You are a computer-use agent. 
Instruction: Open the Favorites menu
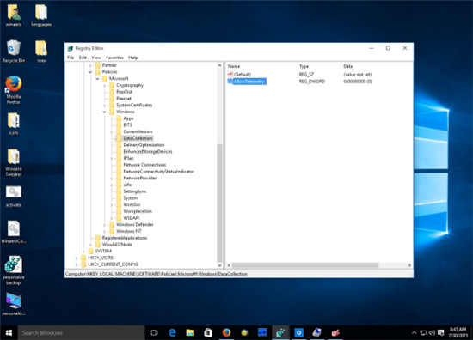point(114,58)
